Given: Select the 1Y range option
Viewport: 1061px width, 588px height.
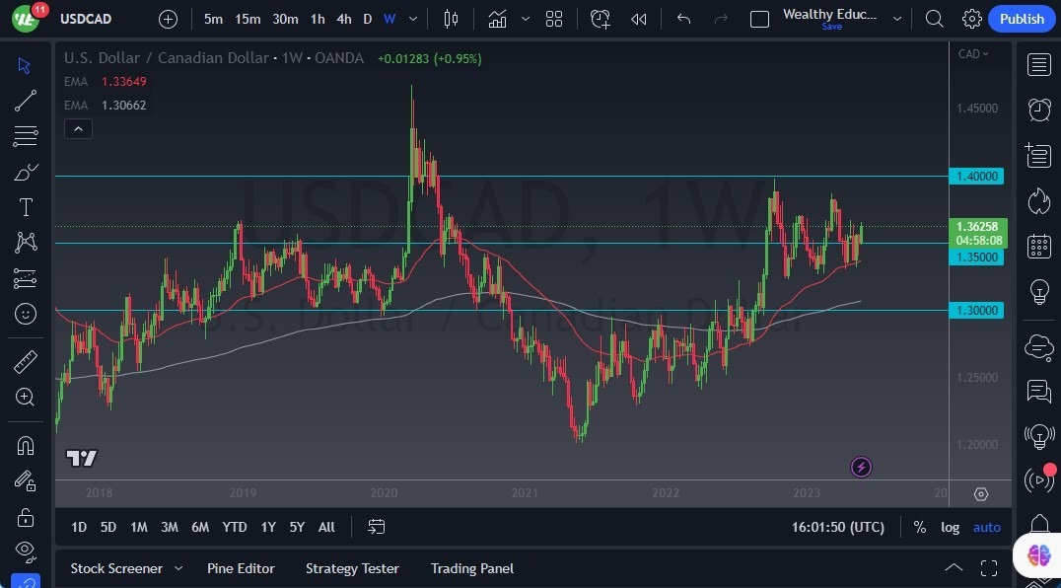Looking at the screenshot, I should (x=267, y=527).
